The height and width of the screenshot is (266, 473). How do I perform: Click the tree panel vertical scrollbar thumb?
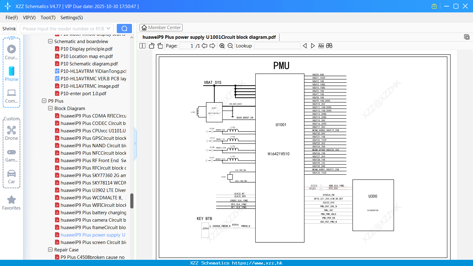(132, 201)
